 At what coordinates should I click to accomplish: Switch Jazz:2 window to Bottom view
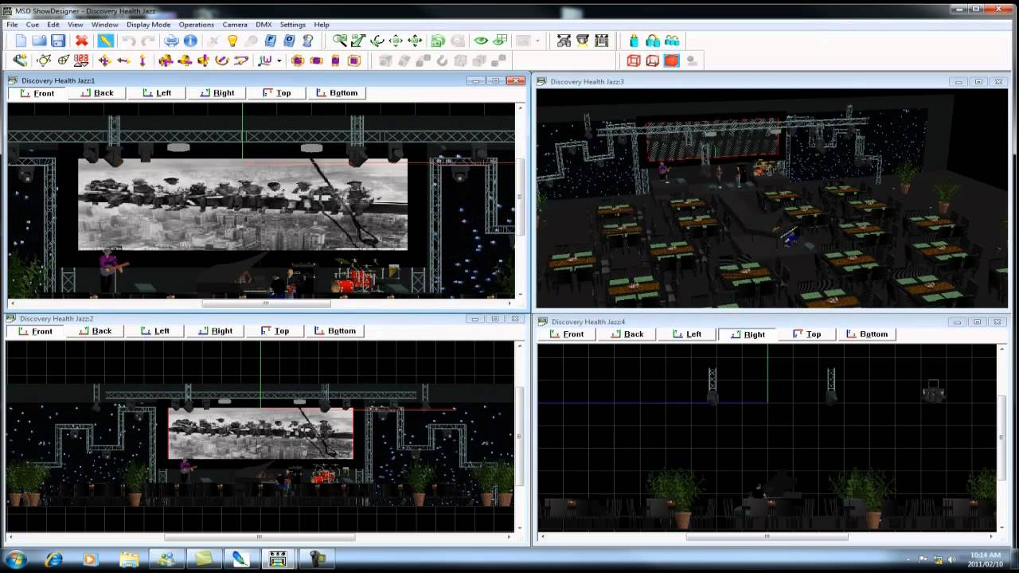(x=335, y=331)
